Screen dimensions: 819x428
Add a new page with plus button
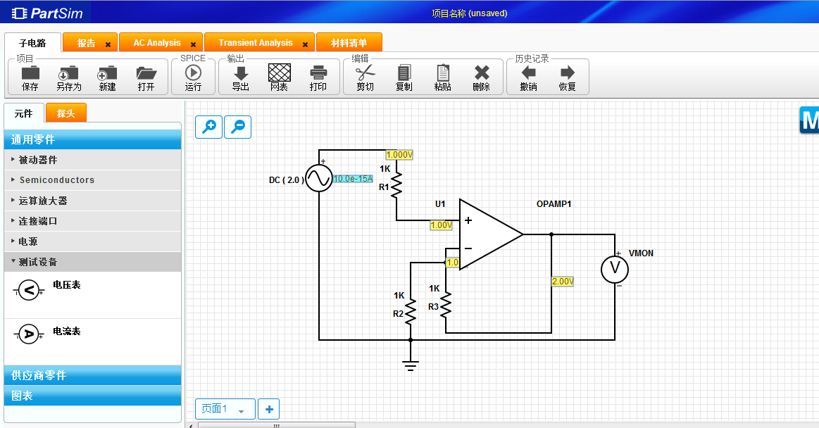coord(269,409)
